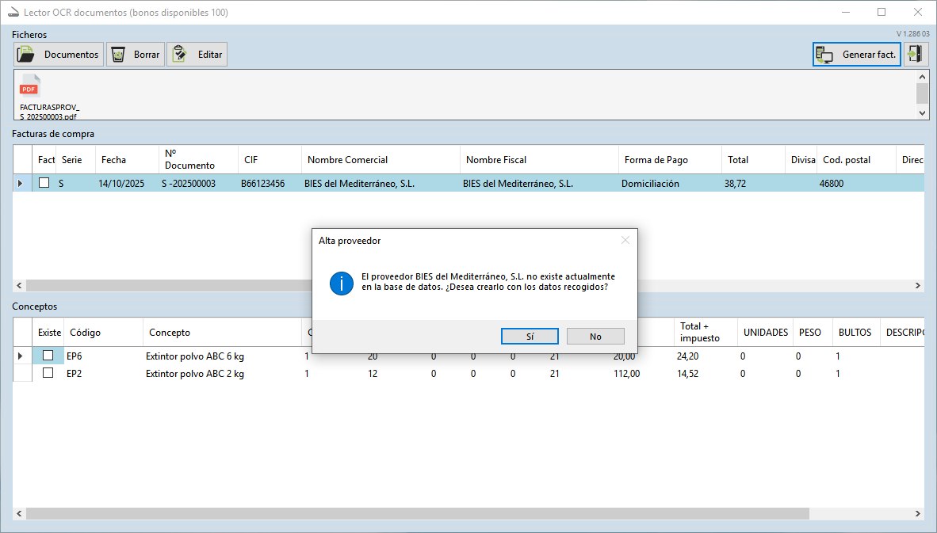The width and height of the screenshot is (937, 533).
Task: Close the Alta proveedor dialog
Action: pos(625,241)
